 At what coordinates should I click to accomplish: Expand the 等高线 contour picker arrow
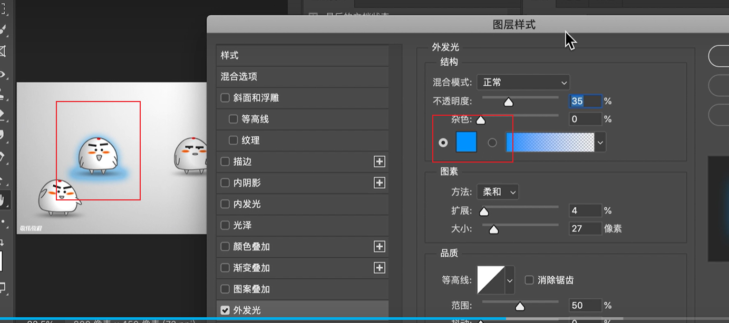pos(510,280)
